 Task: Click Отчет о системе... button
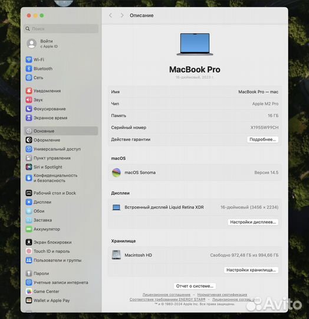pos(195,286)
